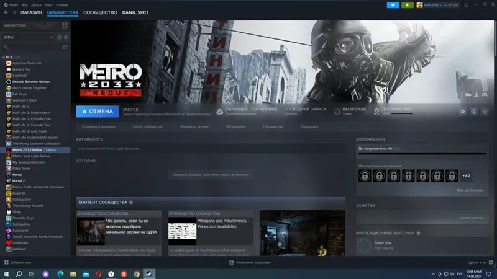This screenshot has width=497, height=279.
Task: Open download management icon at bottom
Action: click(x=232, y=262)
